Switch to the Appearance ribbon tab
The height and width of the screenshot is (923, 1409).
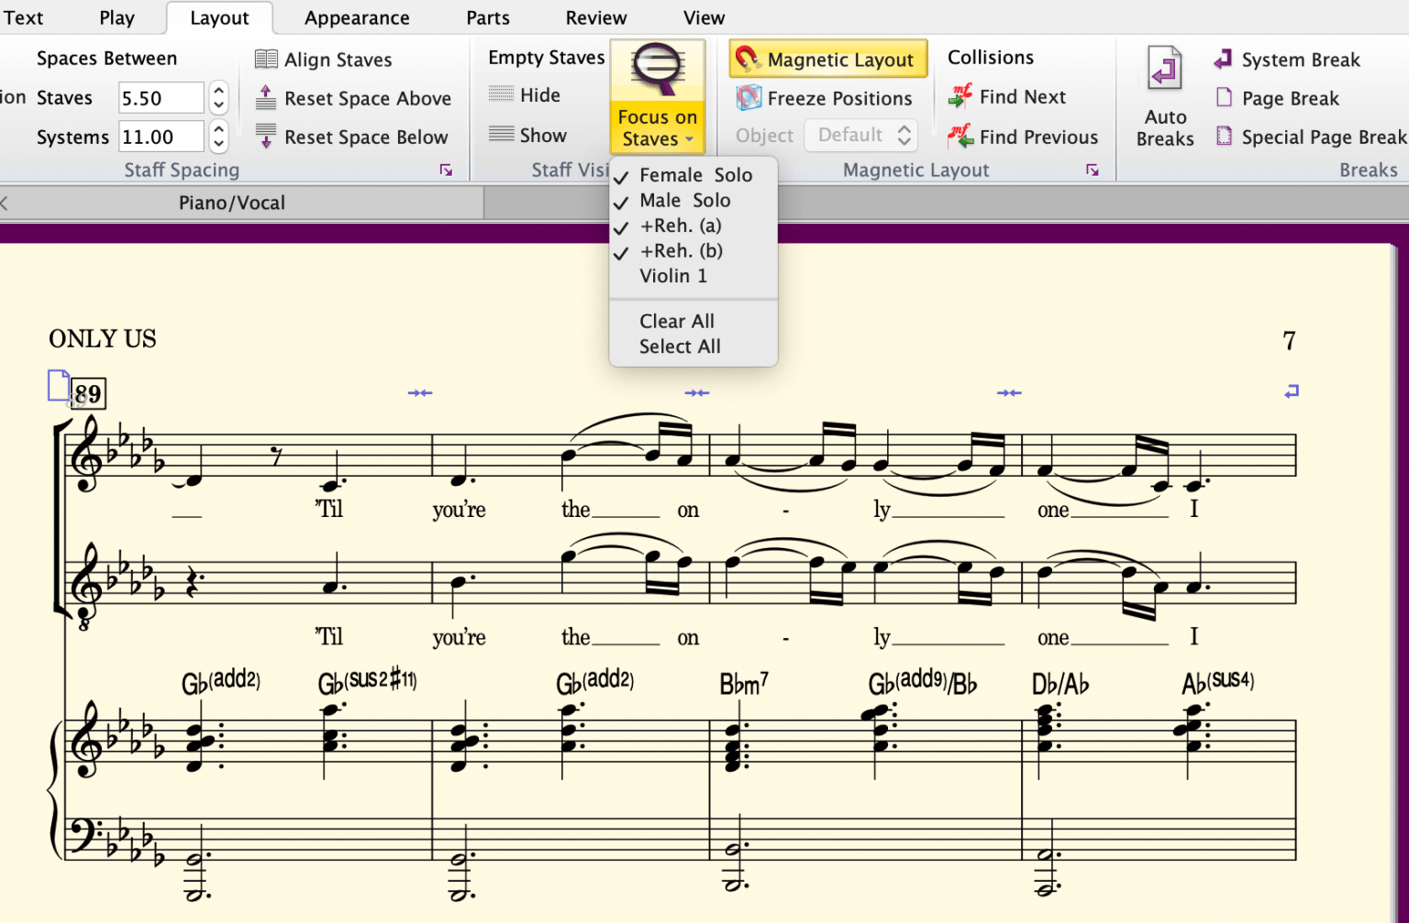coord(357,17)
